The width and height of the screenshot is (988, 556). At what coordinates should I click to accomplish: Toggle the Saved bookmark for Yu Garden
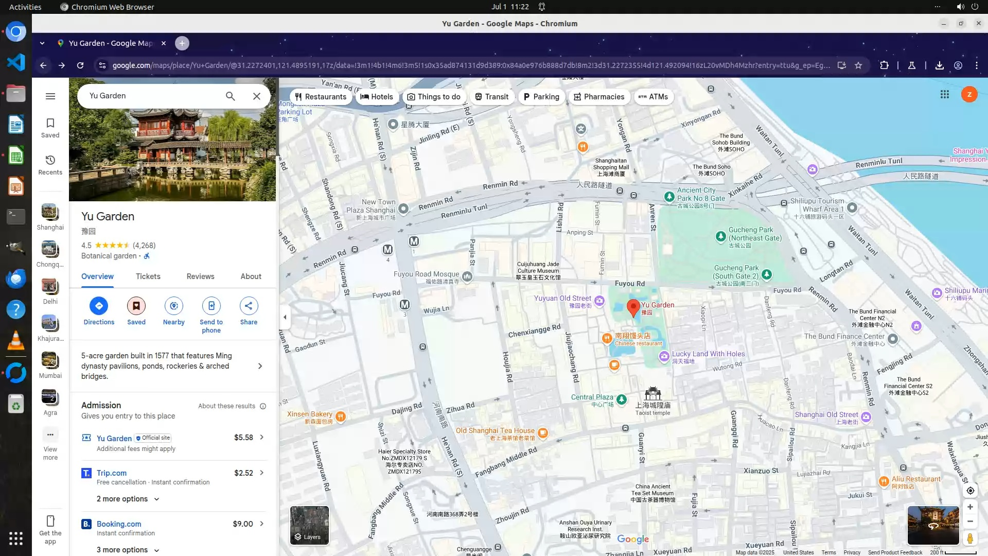tap(136, 306)
